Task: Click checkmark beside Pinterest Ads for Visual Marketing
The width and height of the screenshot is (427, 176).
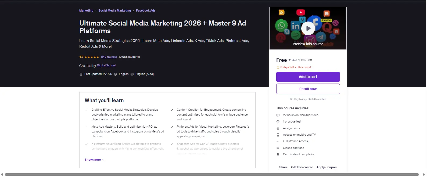Action: coord(172,127)
